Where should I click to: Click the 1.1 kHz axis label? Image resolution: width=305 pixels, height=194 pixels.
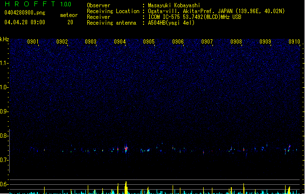tap(3, 63)
